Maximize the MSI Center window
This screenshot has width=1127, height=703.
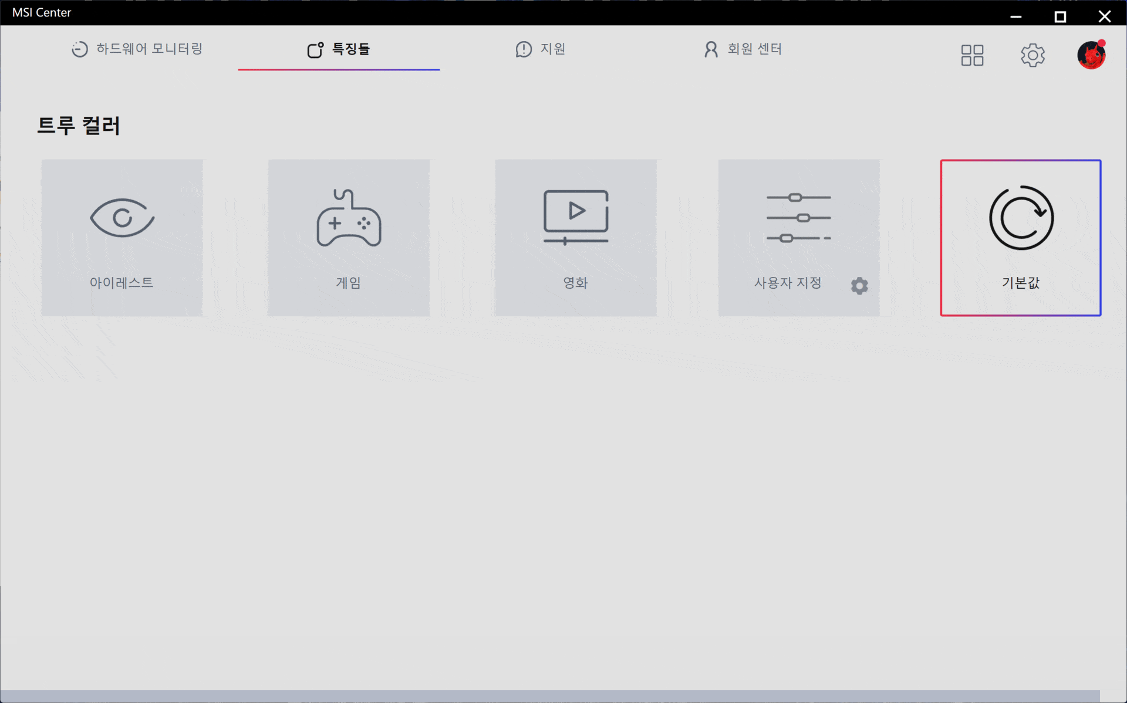pyautogui.click(x=1060, y=16)
